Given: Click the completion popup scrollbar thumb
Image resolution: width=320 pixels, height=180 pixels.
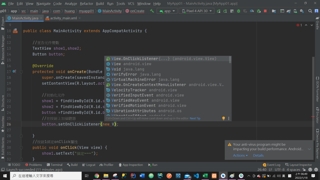Looking at the screenshot, I should click(230, 60).
